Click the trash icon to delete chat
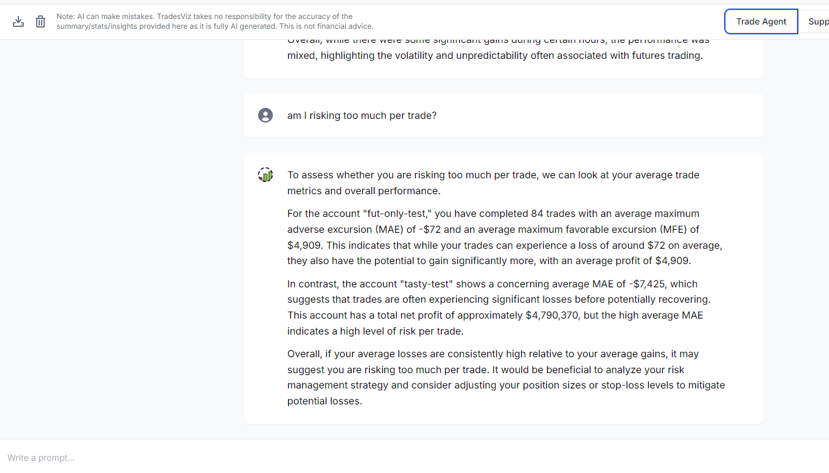The image size is (829, 473). [x=40, y=21]
